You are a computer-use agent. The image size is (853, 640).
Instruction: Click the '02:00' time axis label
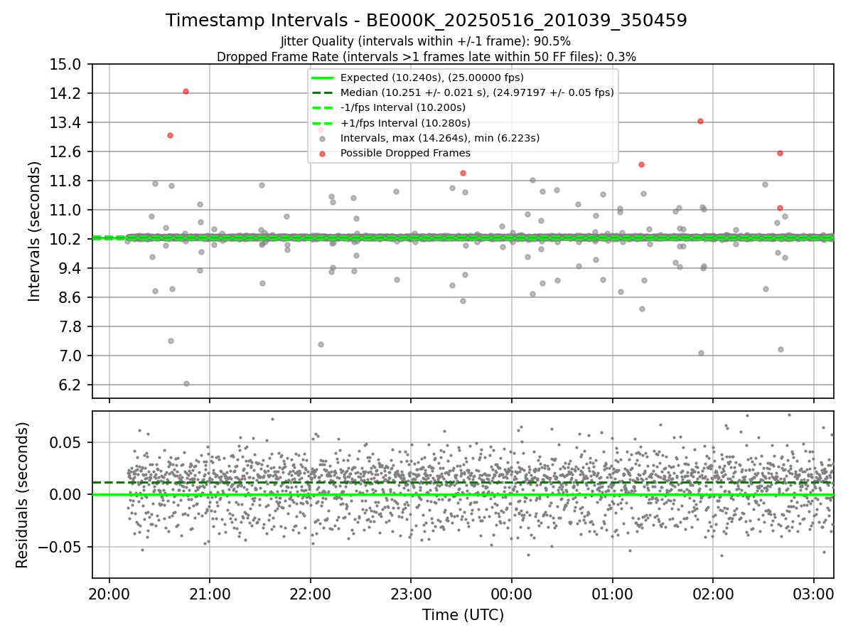(713, 594)
